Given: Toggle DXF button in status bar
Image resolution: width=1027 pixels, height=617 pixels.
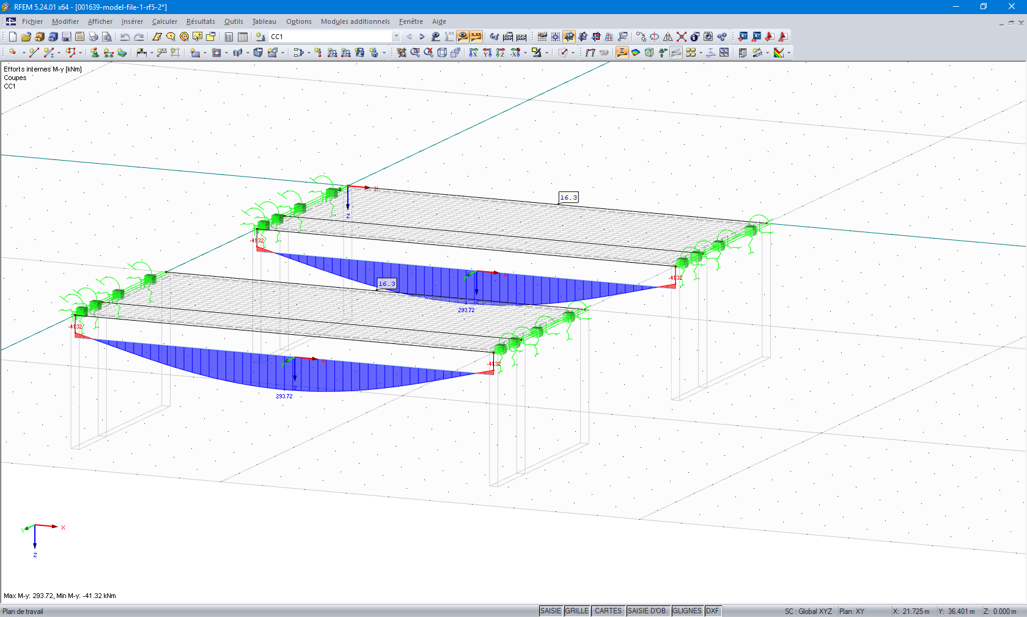Looking at the screenshot, I should point(713,611).
